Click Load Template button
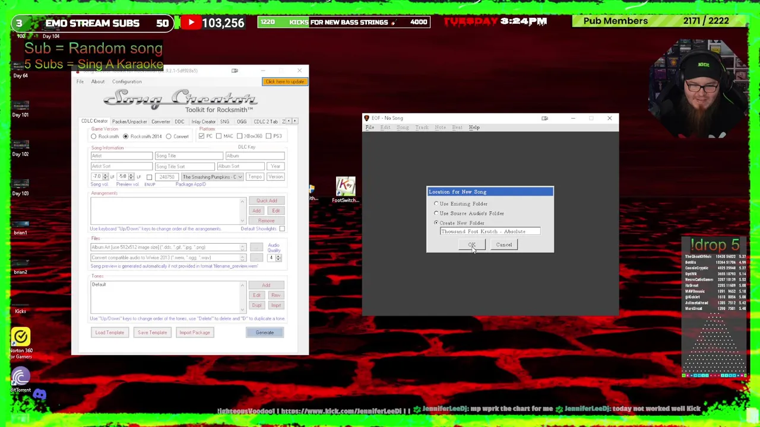The width and height of the screenshot is (760, 427). (x=110, y=333)
